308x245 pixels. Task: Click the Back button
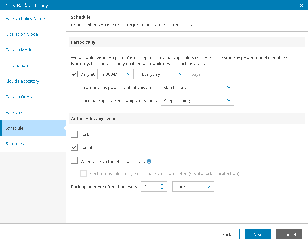tap(226, 234)
